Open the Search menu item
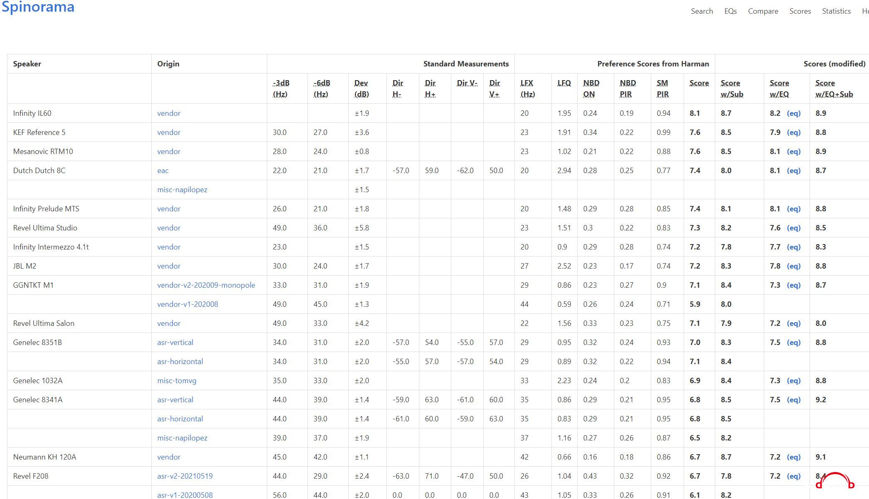 click(702, 11)
